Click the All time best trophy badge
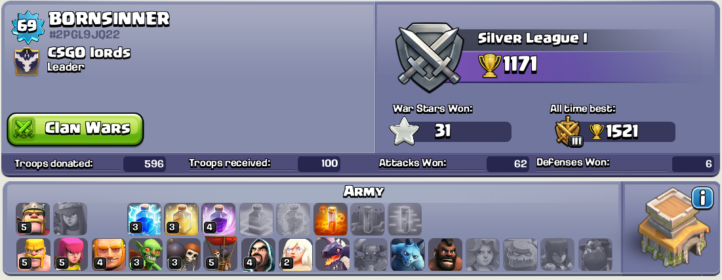Viewport: 722px width, 280px height. (x=569, y=131)
